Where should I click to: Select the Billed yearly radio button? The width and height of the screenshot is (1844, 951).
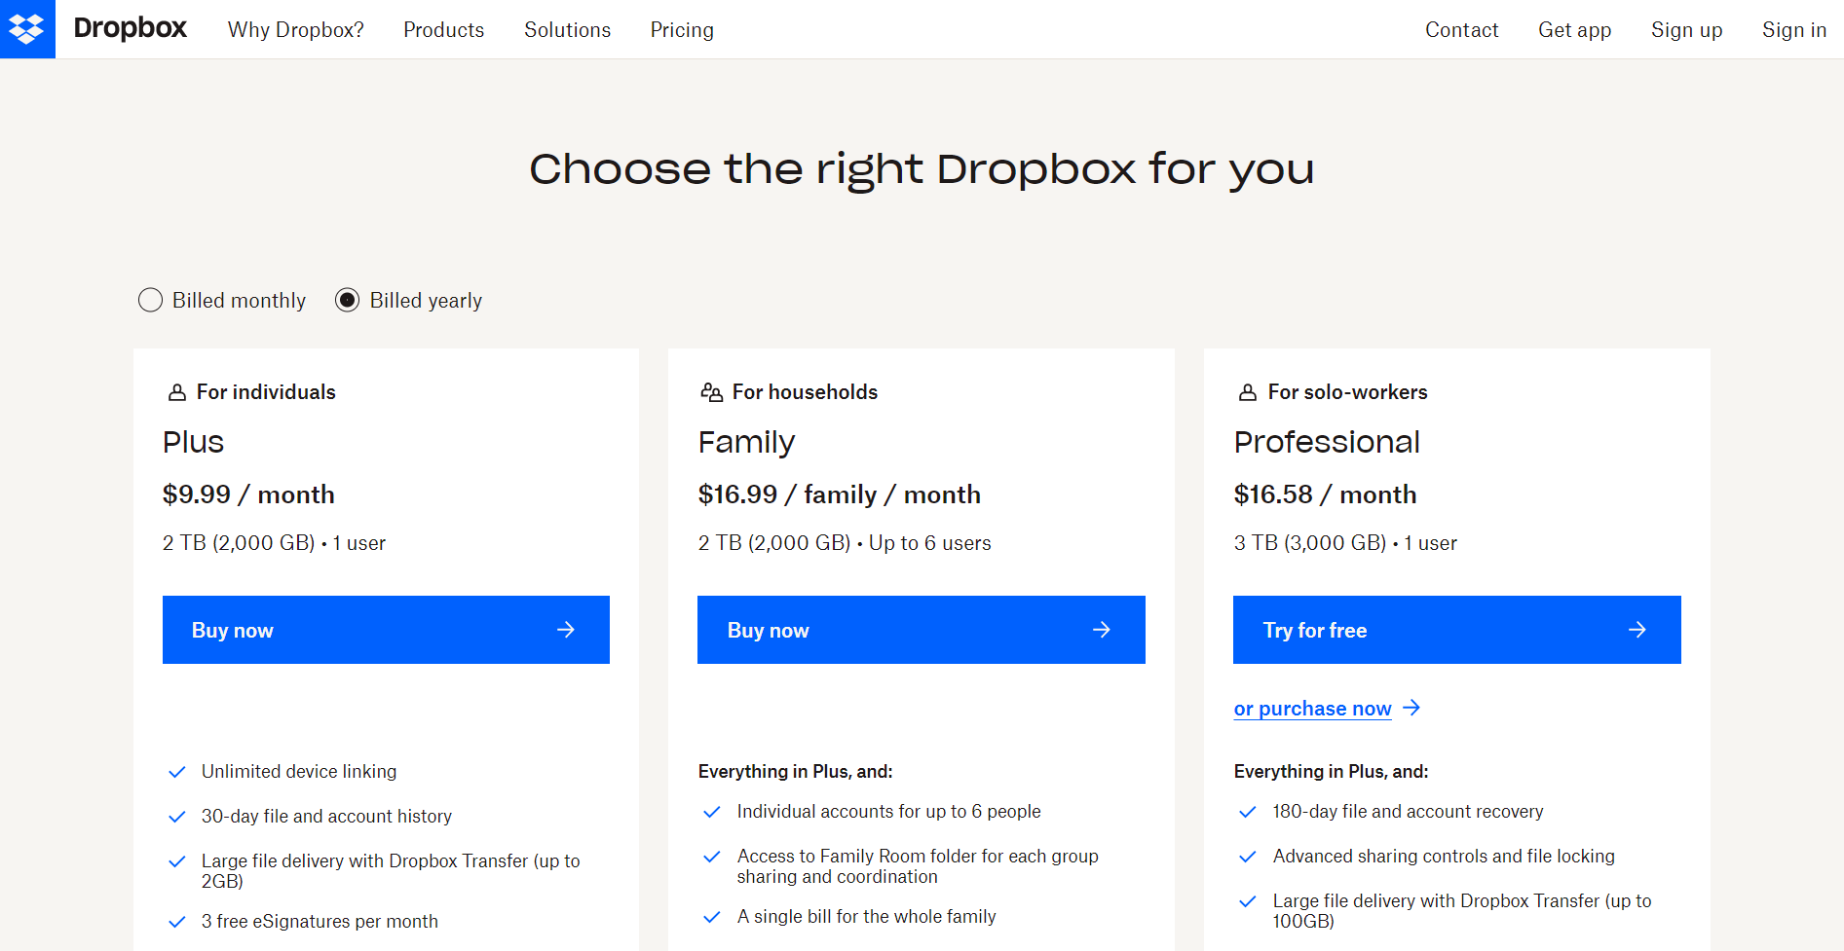pos(347,300)
